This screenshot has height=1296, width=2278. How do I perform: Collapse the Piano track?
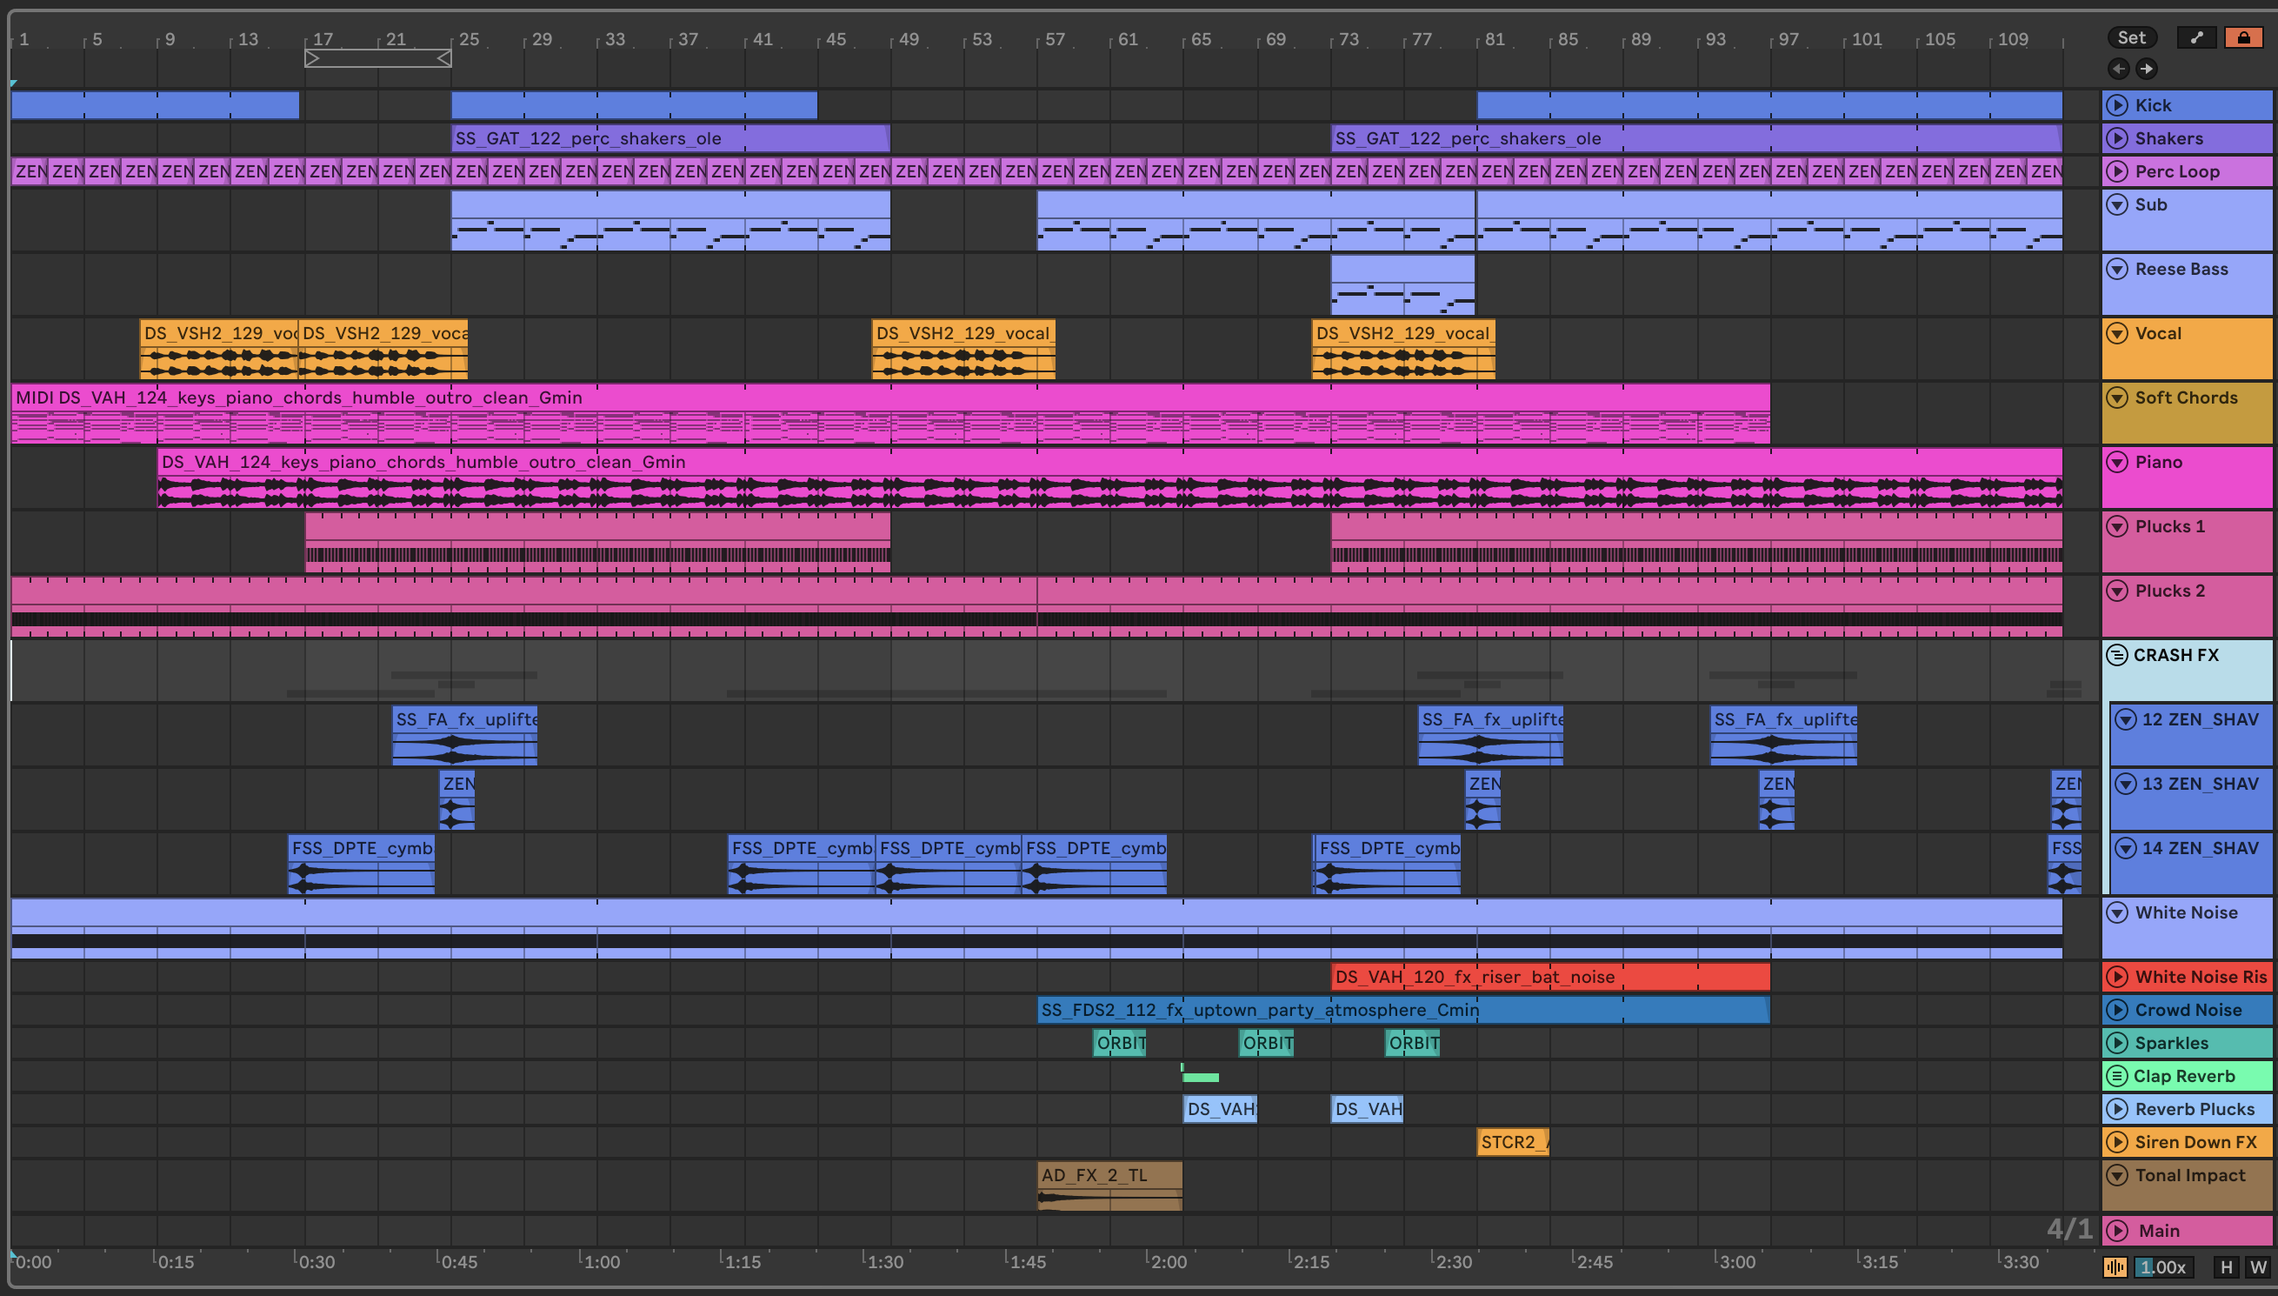pyautogui.click(x=2118, y=462)
